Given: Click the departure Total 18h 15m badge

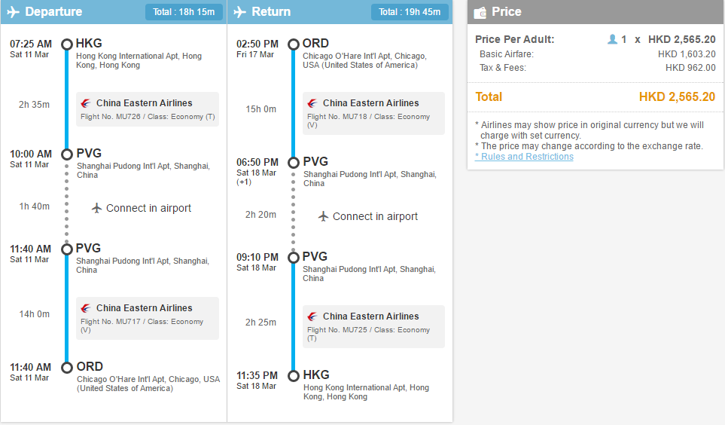Looking at the screenshot, I should pos(184,12).
